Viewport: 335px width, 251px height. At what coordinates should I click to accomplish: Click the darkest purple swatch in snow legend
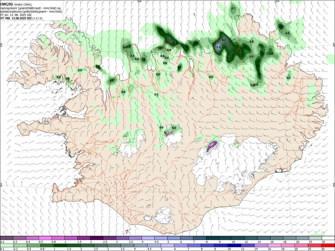[97, 238]
